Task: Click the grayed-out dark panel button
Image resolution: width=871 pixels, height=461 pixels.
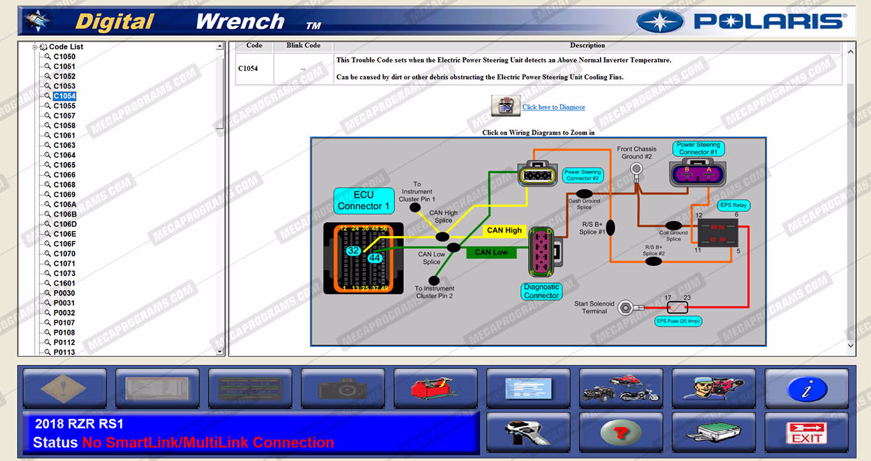Action: (250, 388)
